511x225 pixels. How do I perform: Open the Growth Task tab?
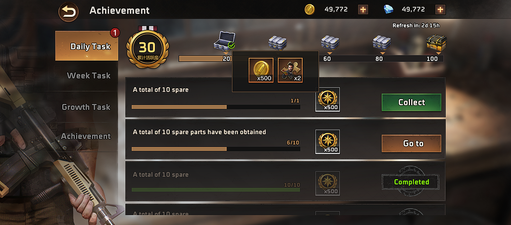(86, 107)
